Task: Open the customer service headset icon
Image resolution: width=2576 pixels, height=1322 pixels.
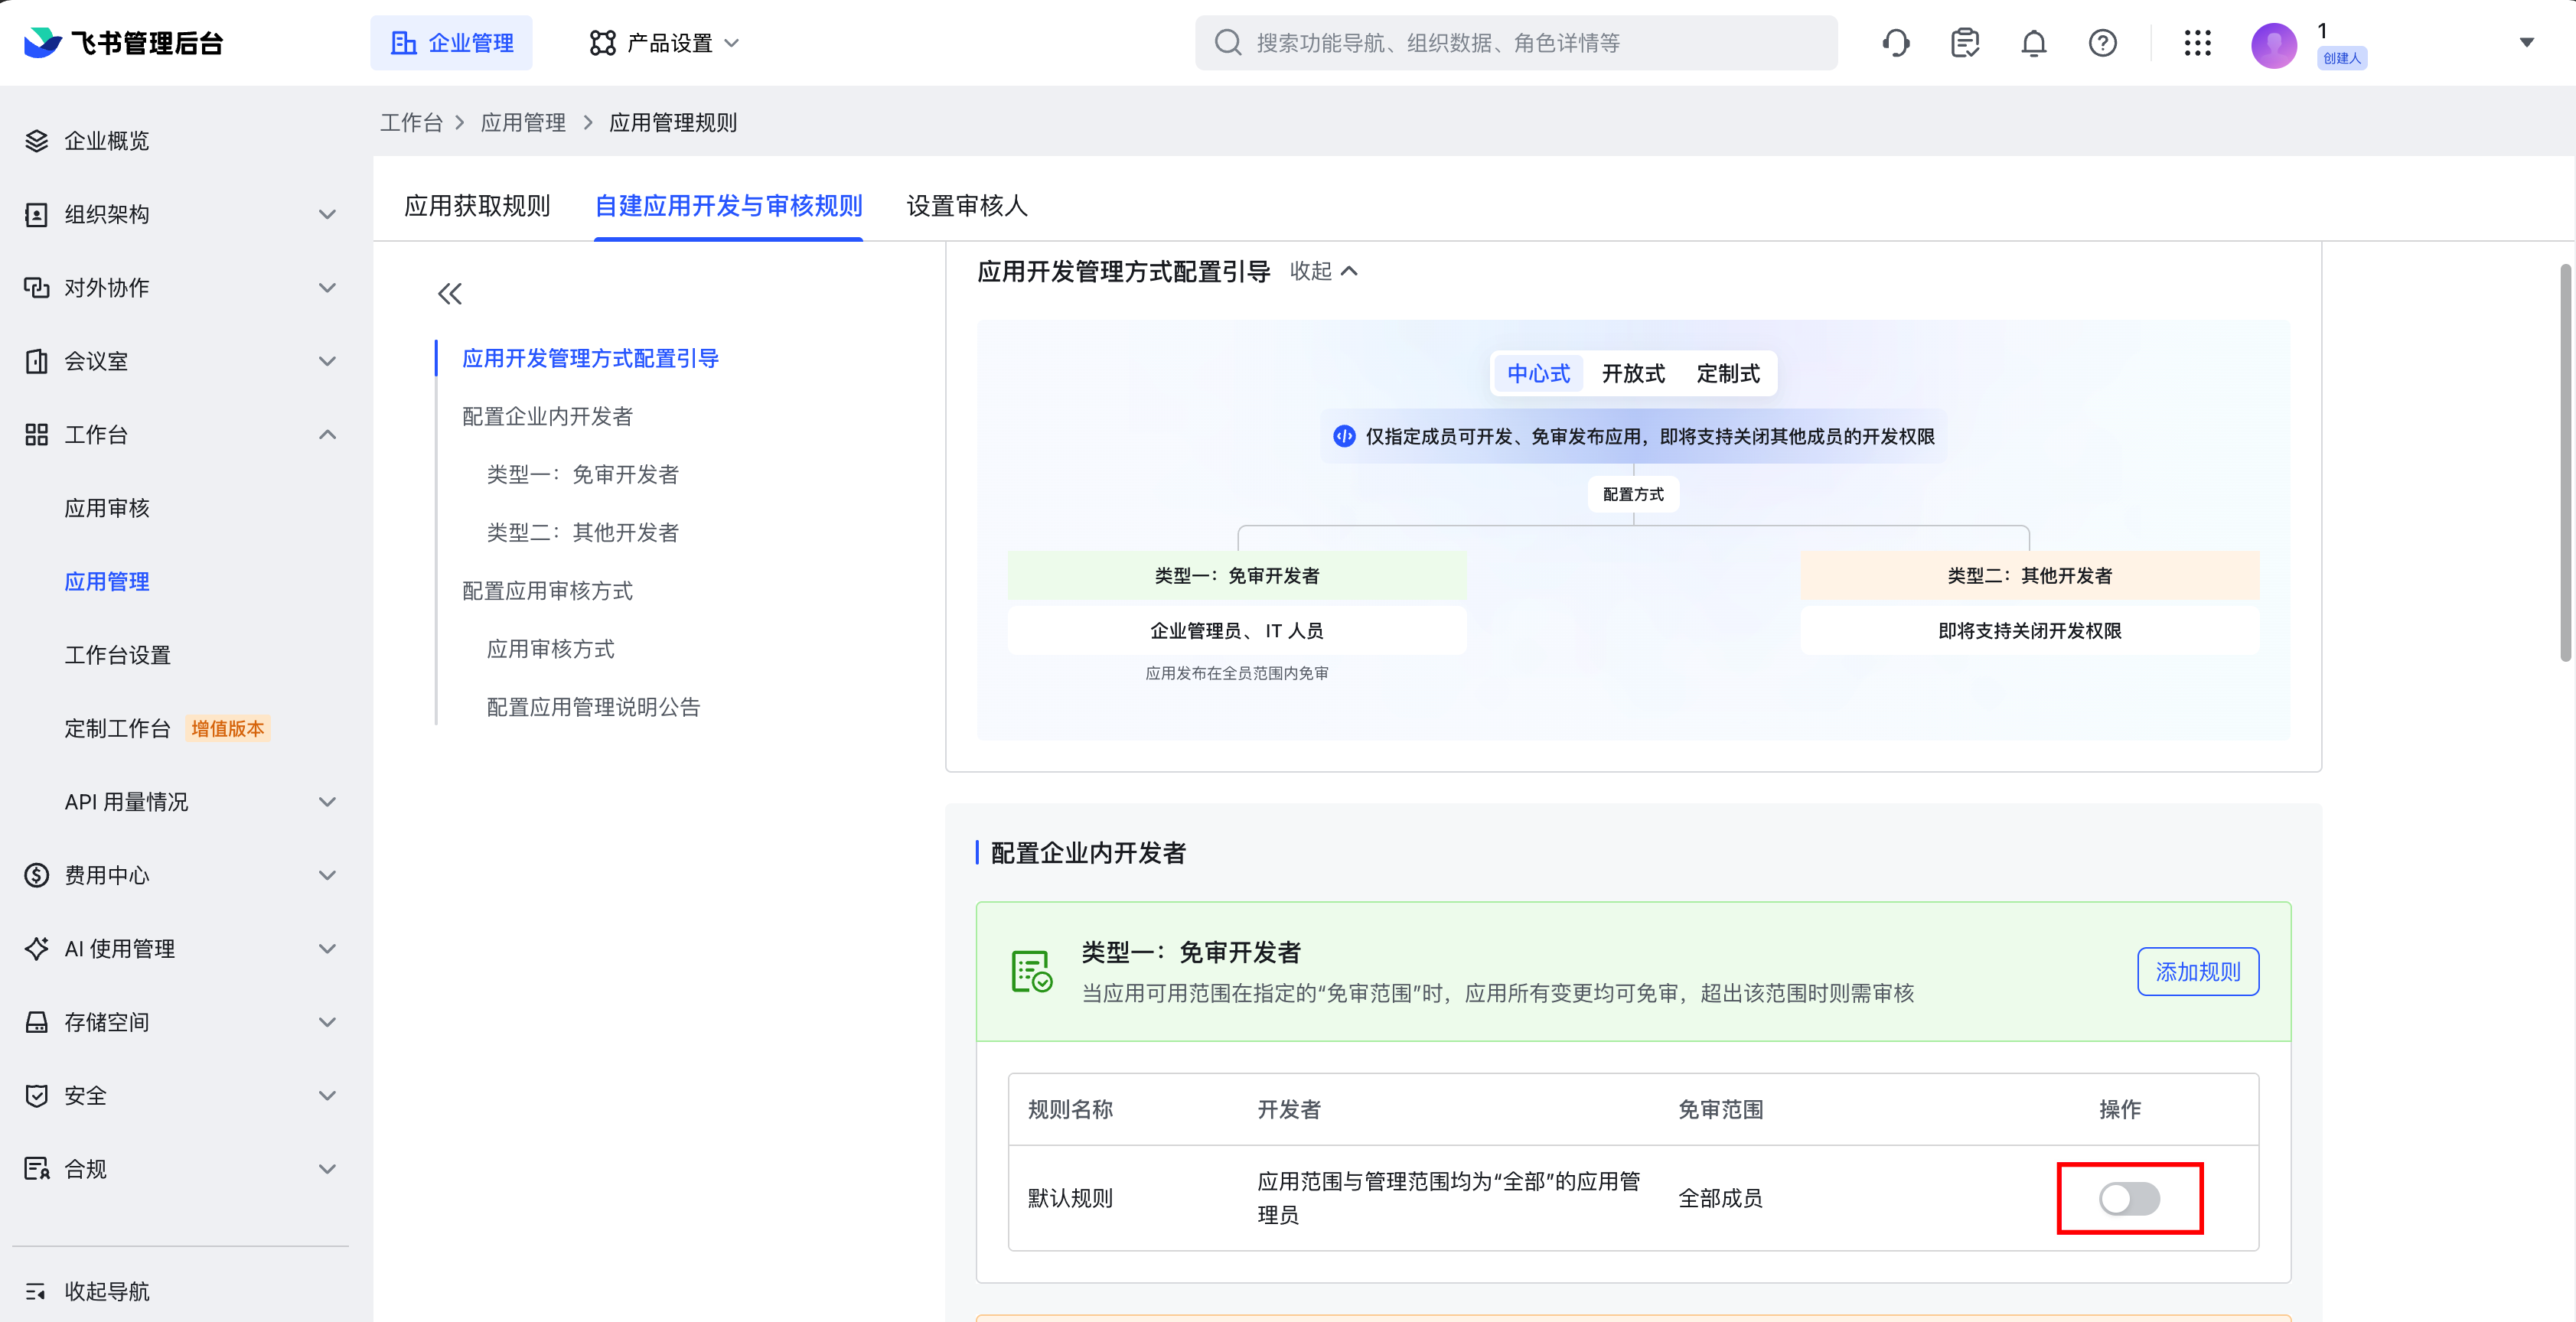Action: click(x=1896, y=43)
